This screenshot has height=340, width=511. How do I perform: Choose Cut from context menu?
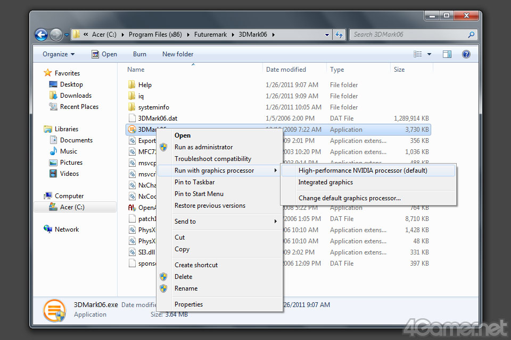[179, 237]
